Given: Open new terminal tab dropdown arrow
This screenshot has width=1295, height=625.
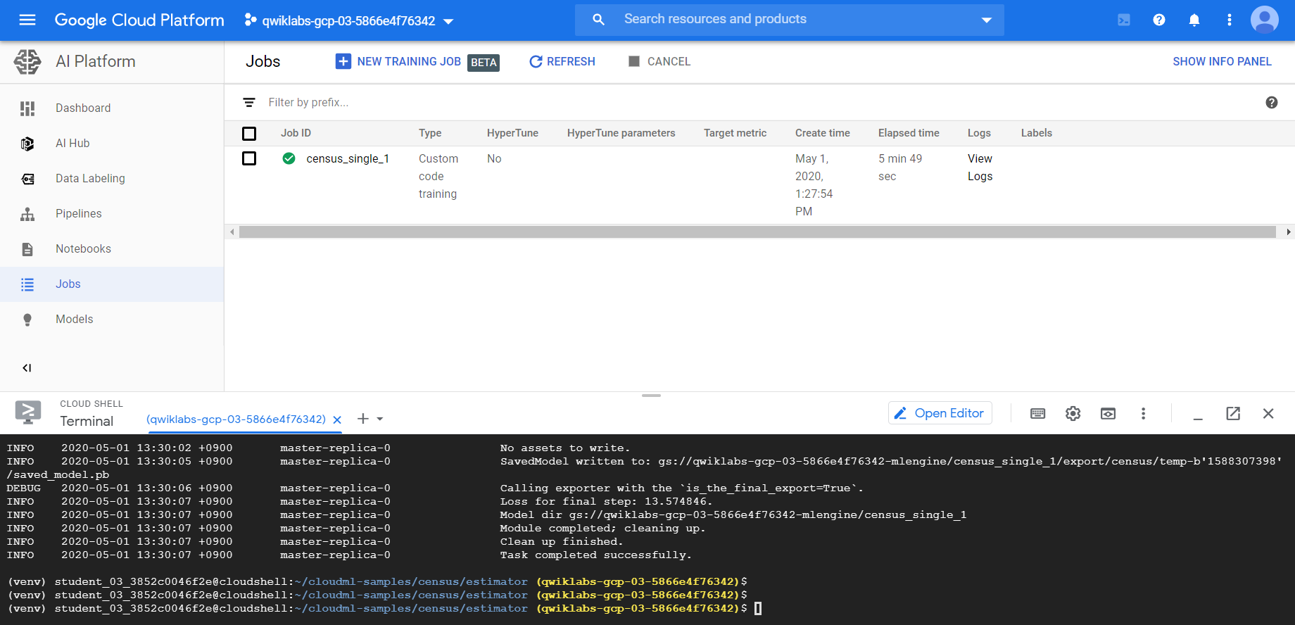Looking at the screenshot, I should (x=380, y=419).
